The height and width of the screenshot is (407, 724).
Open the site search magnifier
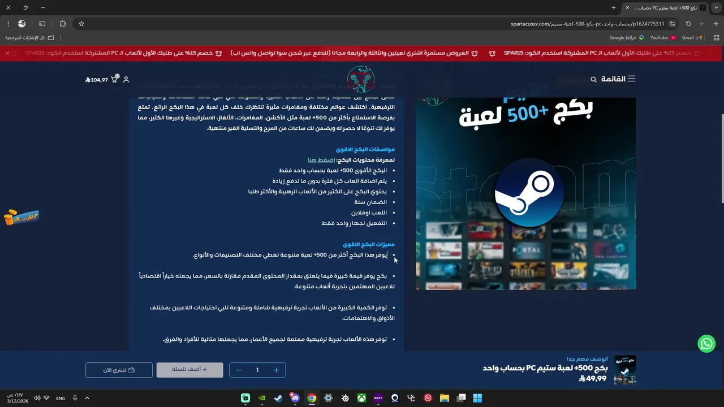593,80
